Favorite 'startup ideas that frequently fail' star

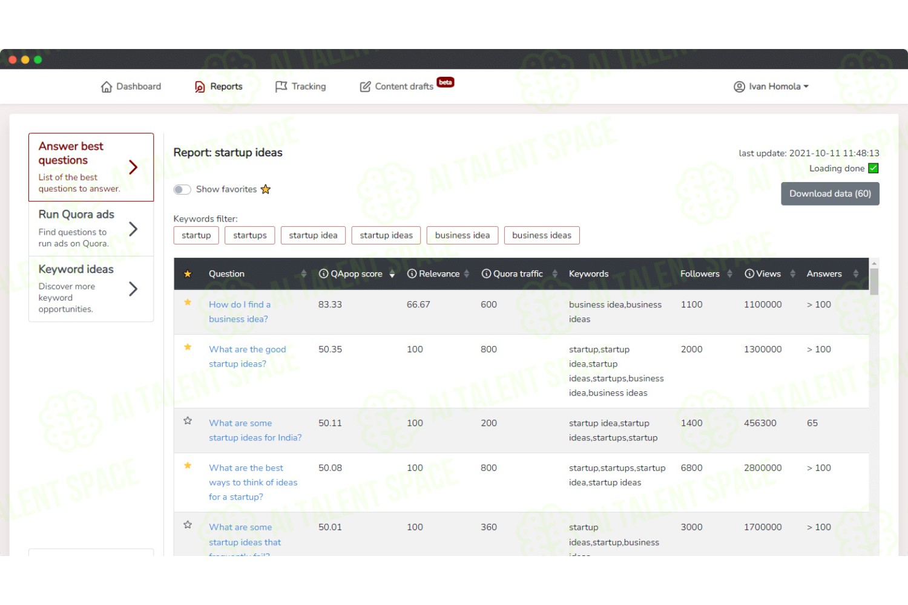pos(188,525)
